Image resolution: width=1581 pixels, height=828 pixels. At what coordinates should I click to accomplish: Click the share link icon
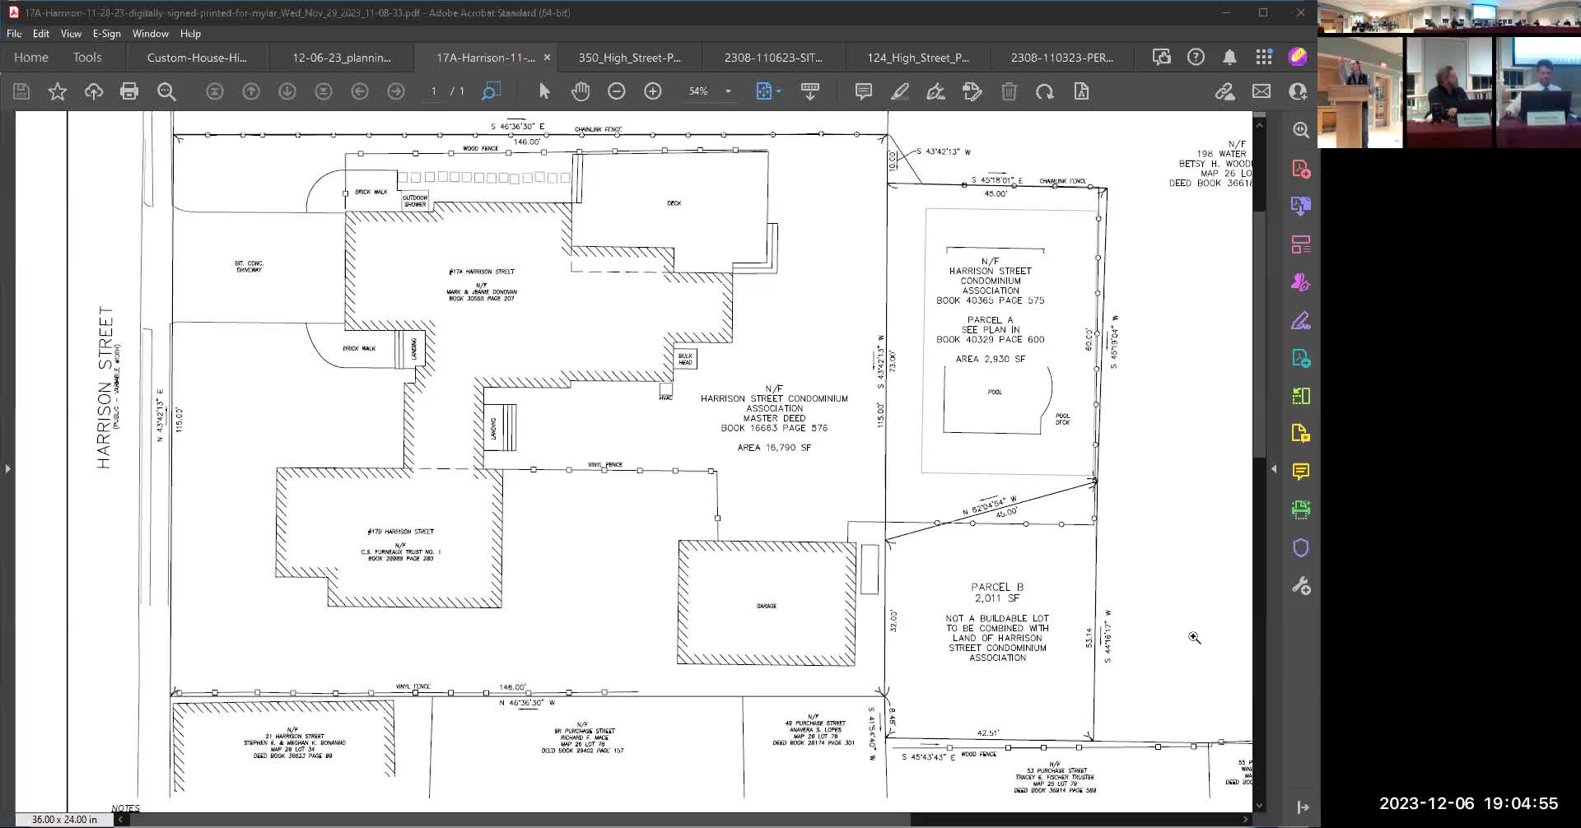click(1224, 91)
